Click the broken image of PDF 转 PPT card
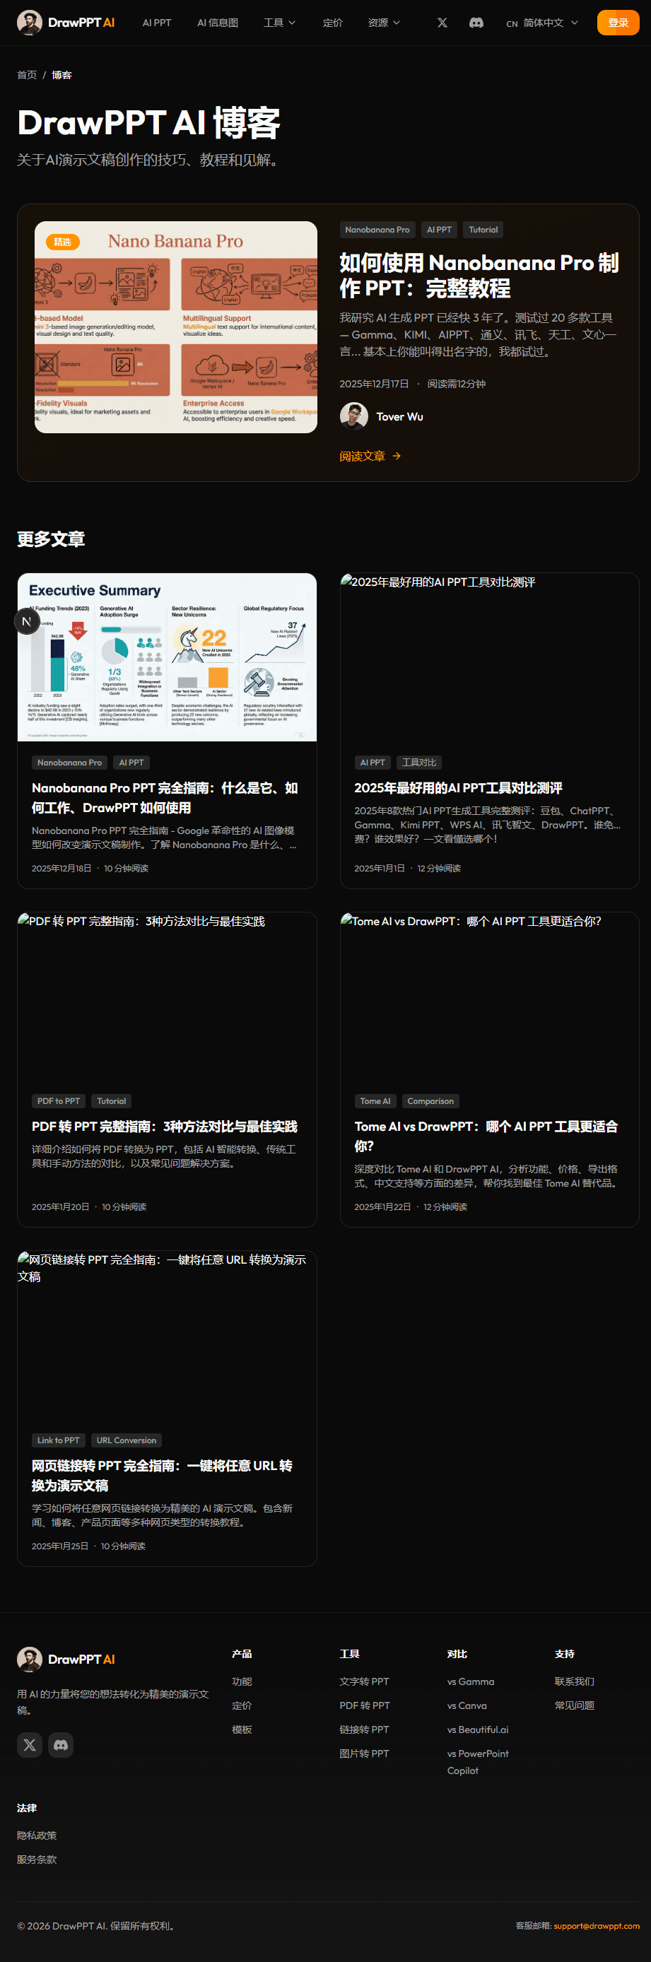 point(167,995)
